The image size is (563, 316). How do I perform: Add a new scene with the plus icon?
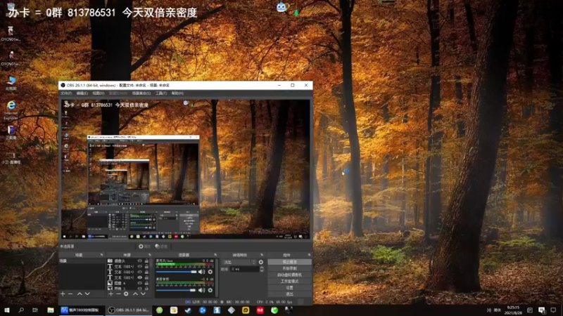click(63, 294)
